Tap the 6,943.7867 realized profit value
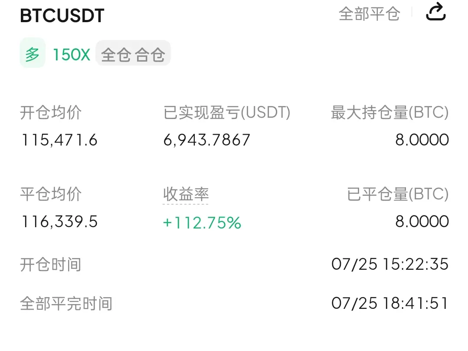The width and height of the screenshot is (468, 351). point(207,140)
